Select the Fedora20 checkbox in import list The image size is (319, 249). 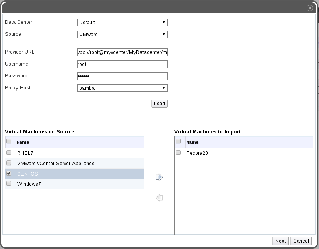pos(178,153)
